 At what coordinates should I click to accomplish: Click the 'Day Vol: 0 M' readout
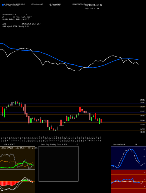92,9
